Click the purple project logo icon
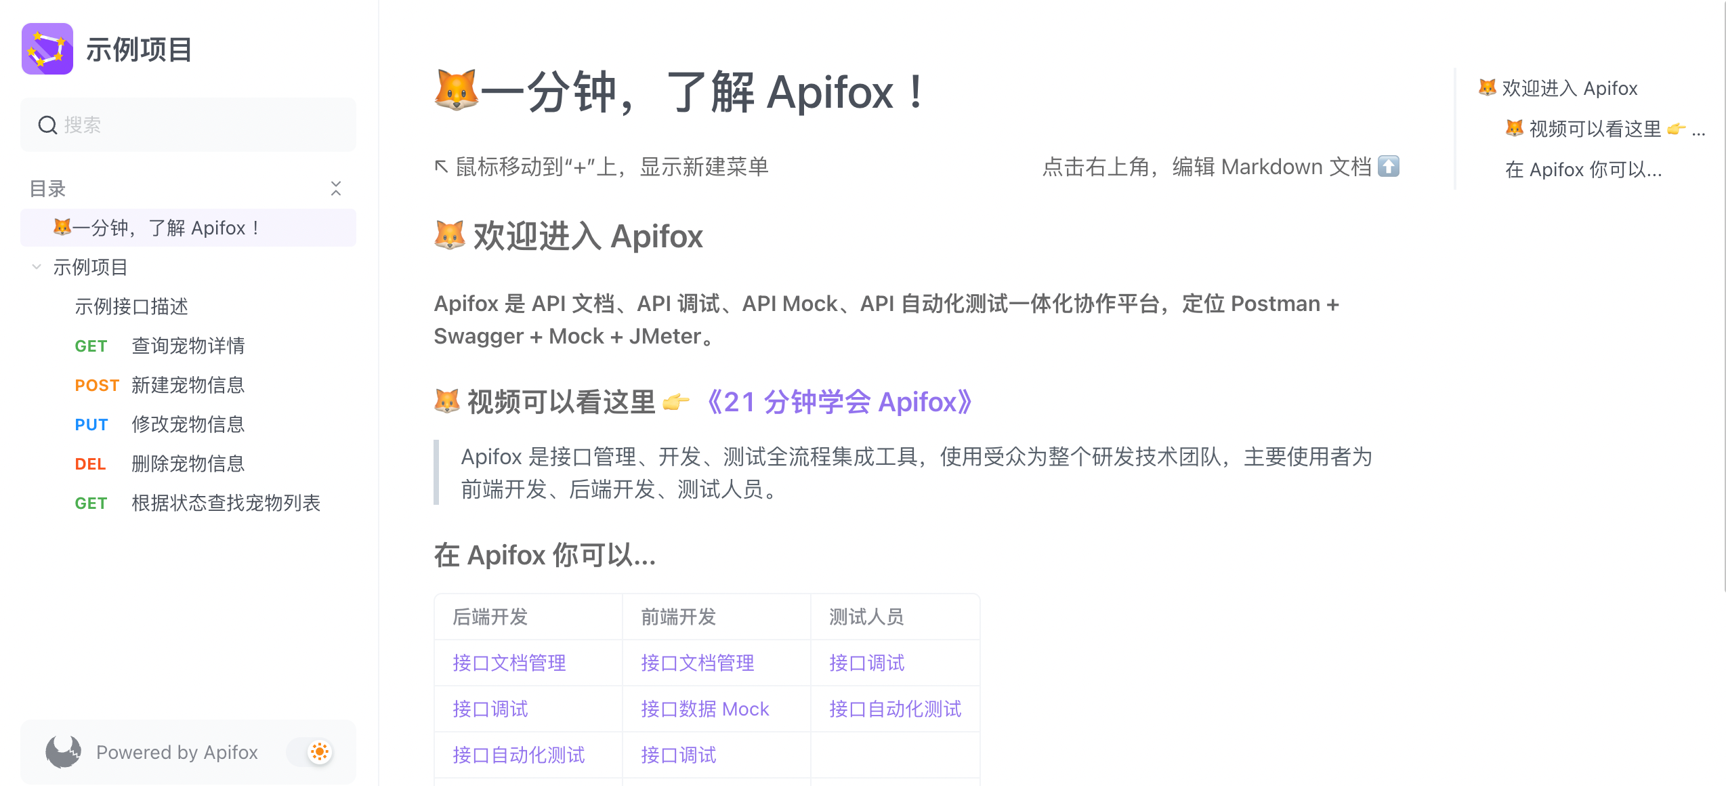 (47, 49)
